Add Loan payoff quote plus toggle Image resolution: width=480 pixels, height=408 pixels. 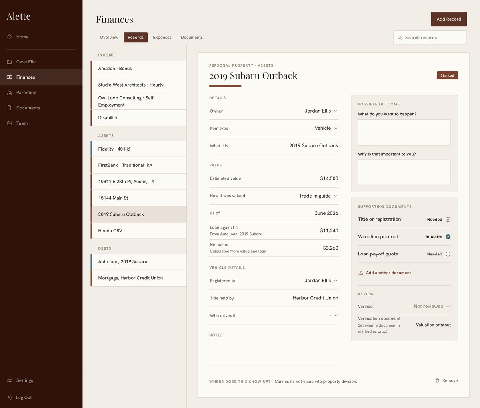448,254
